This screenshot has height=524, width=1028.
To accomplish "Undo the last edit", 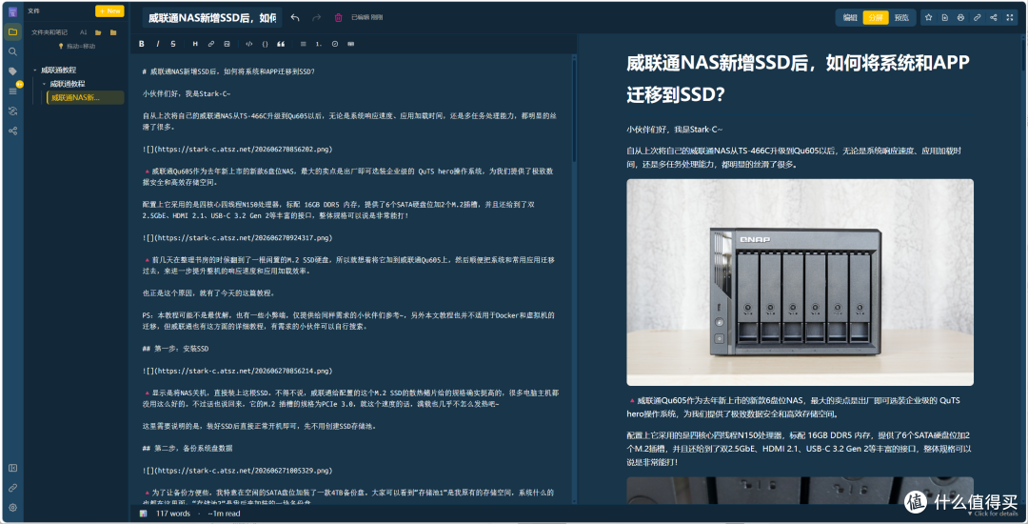I will 295,18.
